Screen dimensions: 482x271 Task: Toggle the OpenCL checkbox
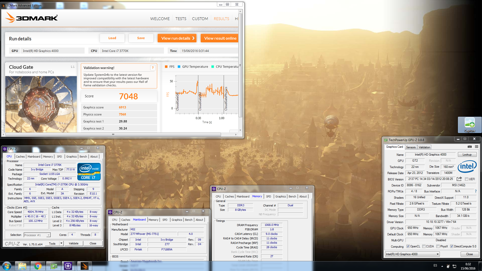click(408, 246)
